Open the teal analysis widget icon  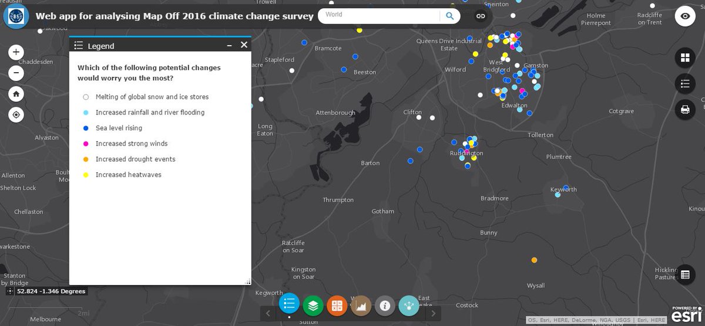tap(409, 305)
